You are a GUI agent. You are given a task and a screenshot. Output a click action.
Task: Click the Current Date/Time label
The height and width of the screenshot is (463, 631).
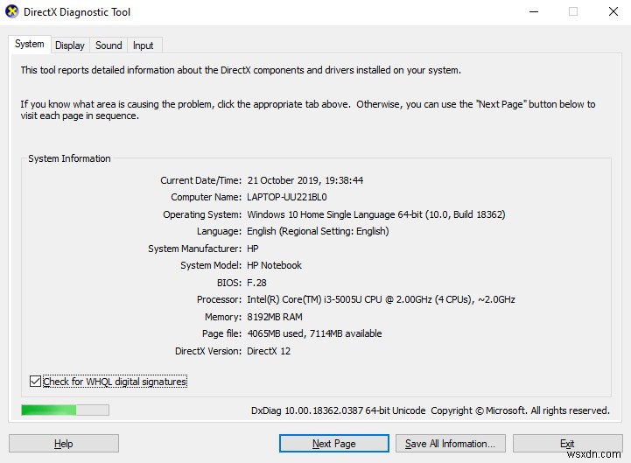pyautogui.click(x=200, y=180)
